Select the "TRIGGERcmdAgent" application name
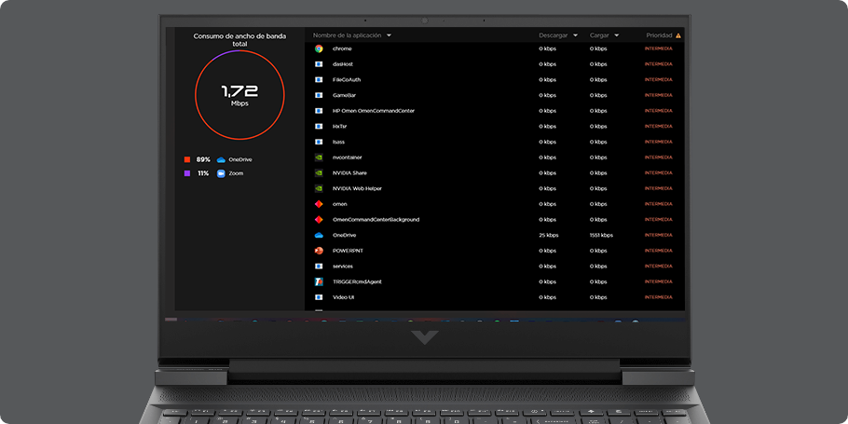 [357, 281]
